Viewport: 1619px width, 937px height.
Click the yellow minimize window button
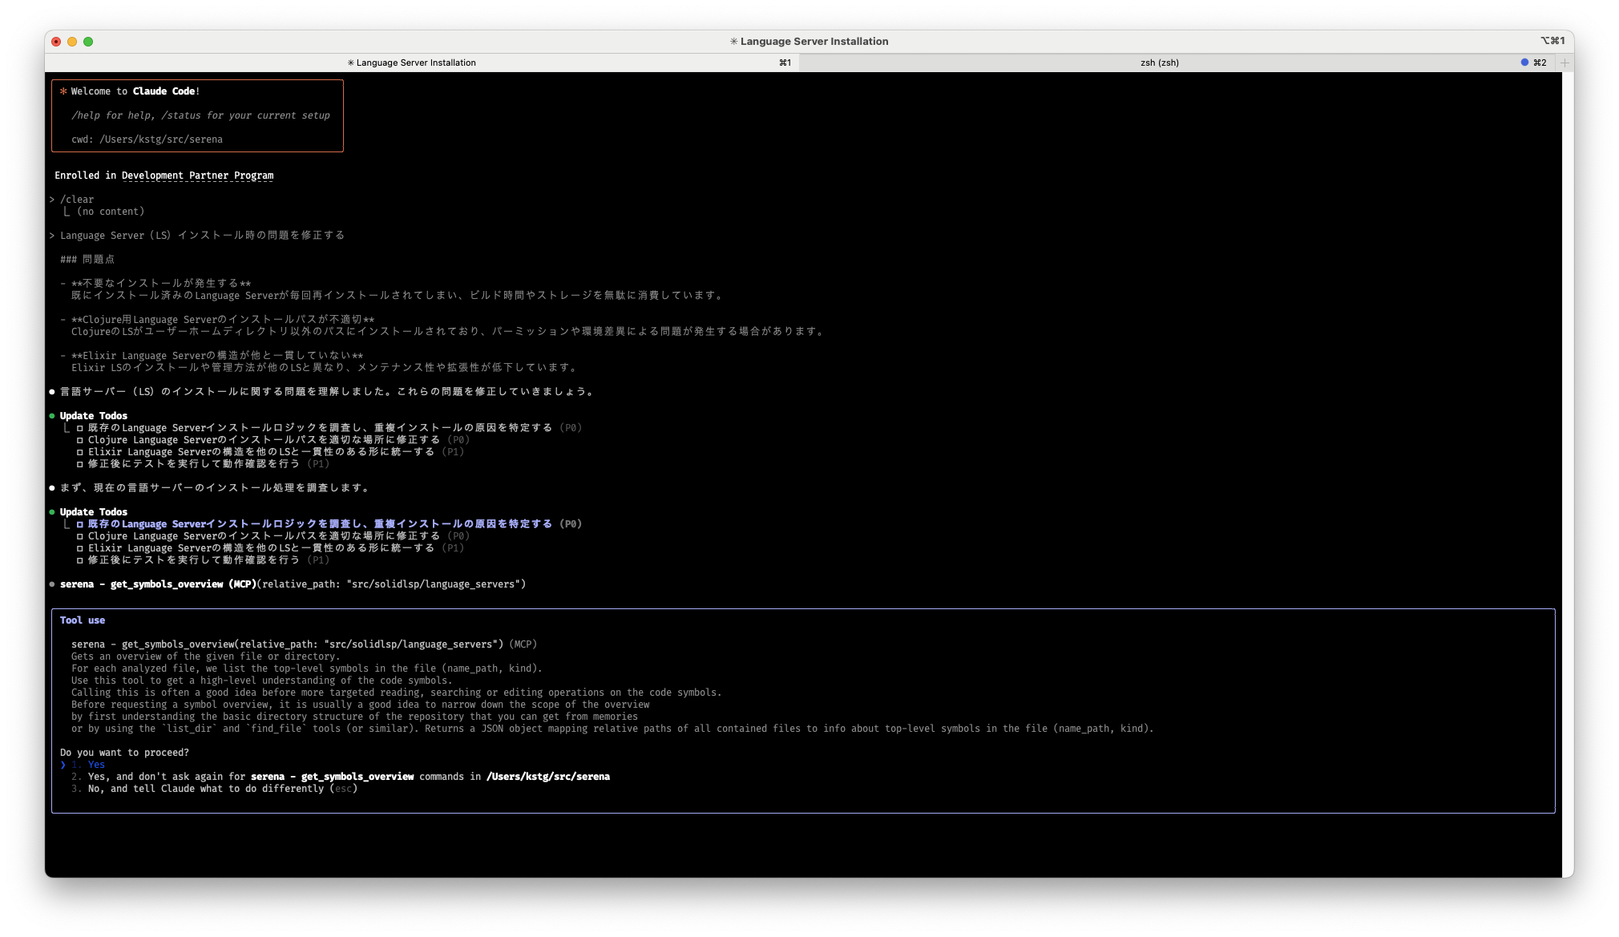72,42
